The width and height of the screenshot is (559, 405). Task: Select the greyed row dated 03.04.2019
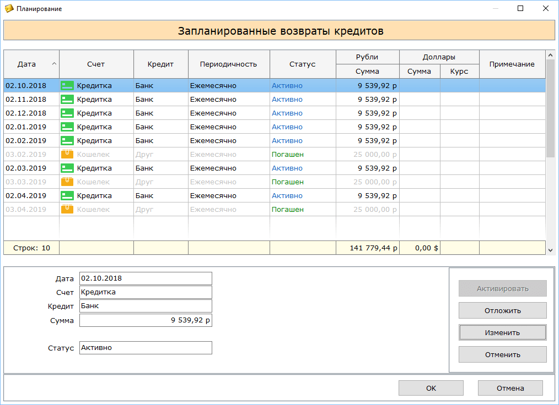(275, 209)
